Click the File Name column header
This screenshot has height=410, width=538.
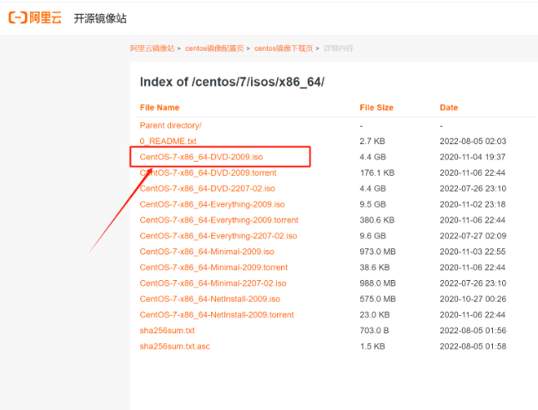click(159, 107)
